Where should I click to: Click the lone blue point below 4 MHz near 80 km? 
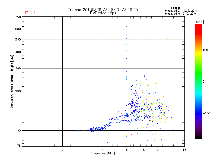click(x=107, y=142)
